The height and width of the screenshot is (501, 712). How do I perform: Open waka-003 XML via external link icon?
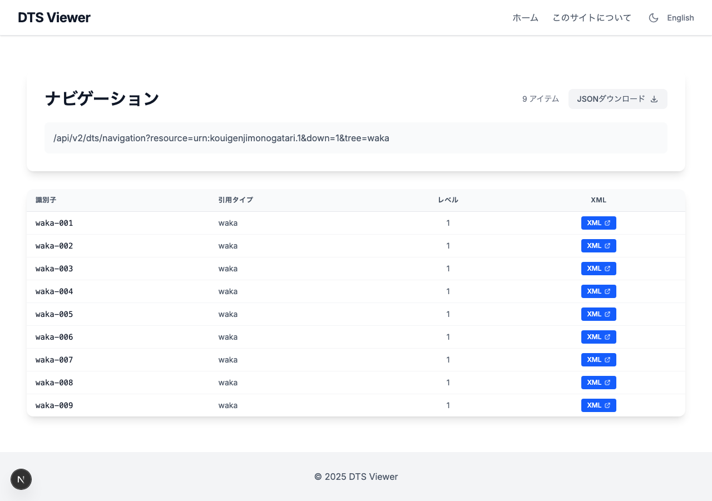click(x=607, y=268)
